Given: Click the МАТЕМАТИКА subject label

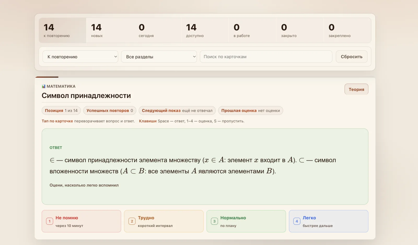Looking at the screenshot, I should coord(61,86).
